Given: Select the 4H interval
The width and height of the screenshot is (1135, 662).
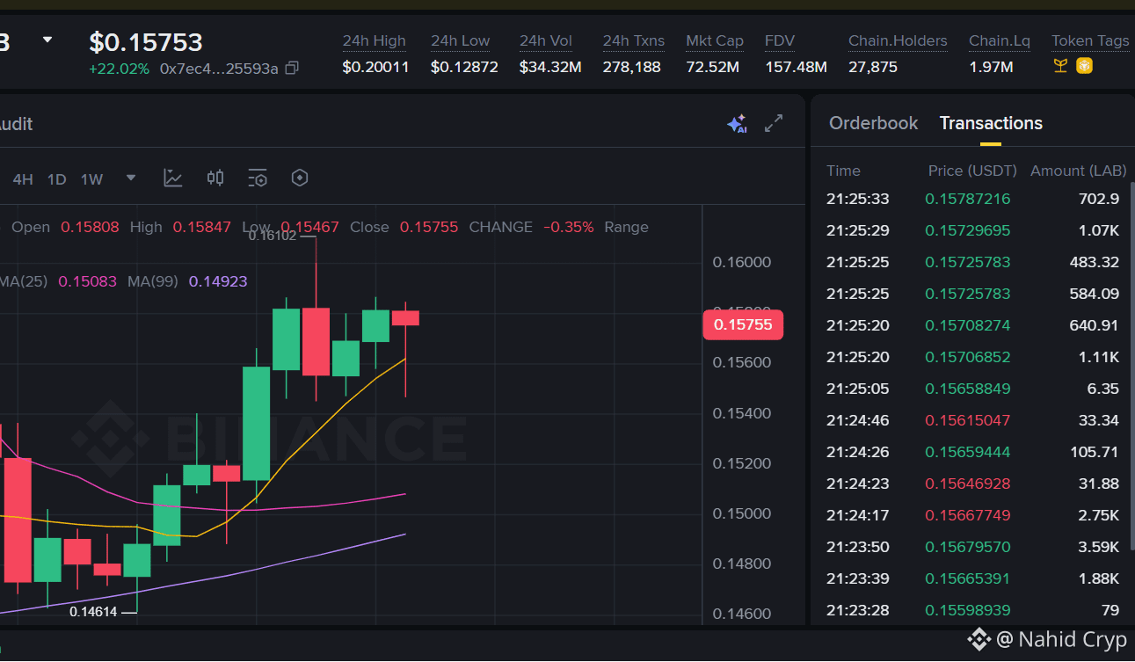Looking at the screenshot, I should point(23,179).
